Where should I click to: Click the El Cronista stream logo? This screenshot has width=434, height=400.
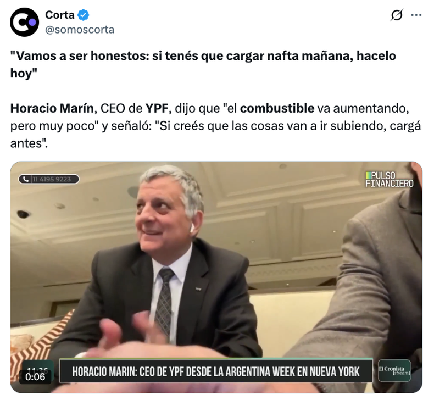tap(394, 370)
